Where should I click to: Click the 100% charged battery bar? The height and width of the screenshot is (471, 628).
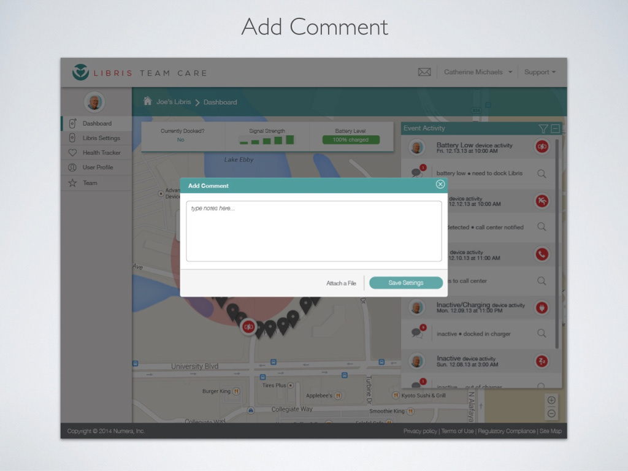[x=351, y=140]
